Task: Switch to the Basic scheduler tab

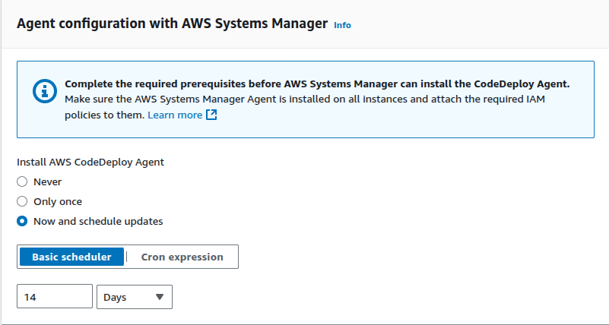Action: point(72,257)
